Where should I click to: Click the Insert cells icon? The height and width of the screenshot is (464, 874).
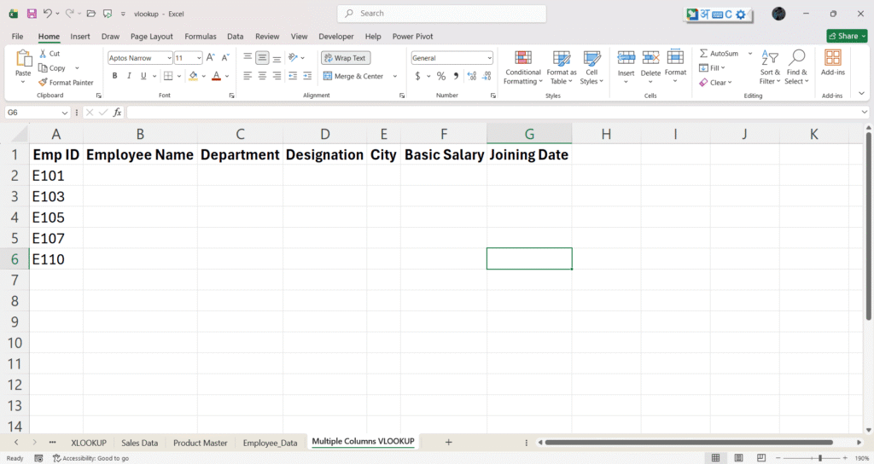[x=626, y=57]
